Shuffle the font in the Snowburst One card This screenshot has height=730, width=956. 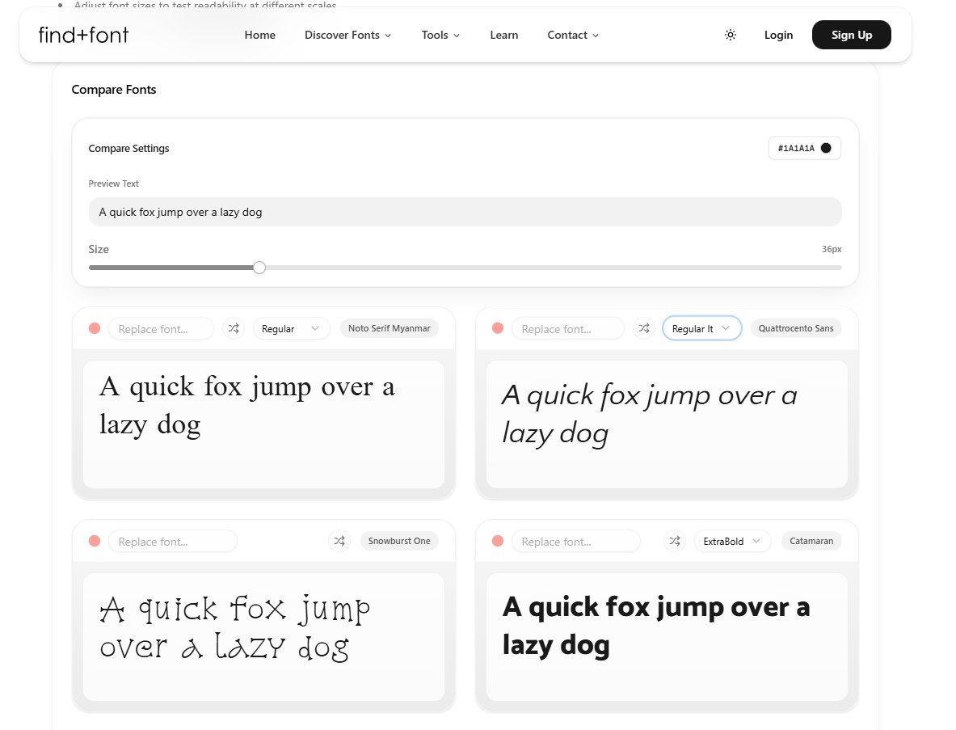[x=339, y=541]
